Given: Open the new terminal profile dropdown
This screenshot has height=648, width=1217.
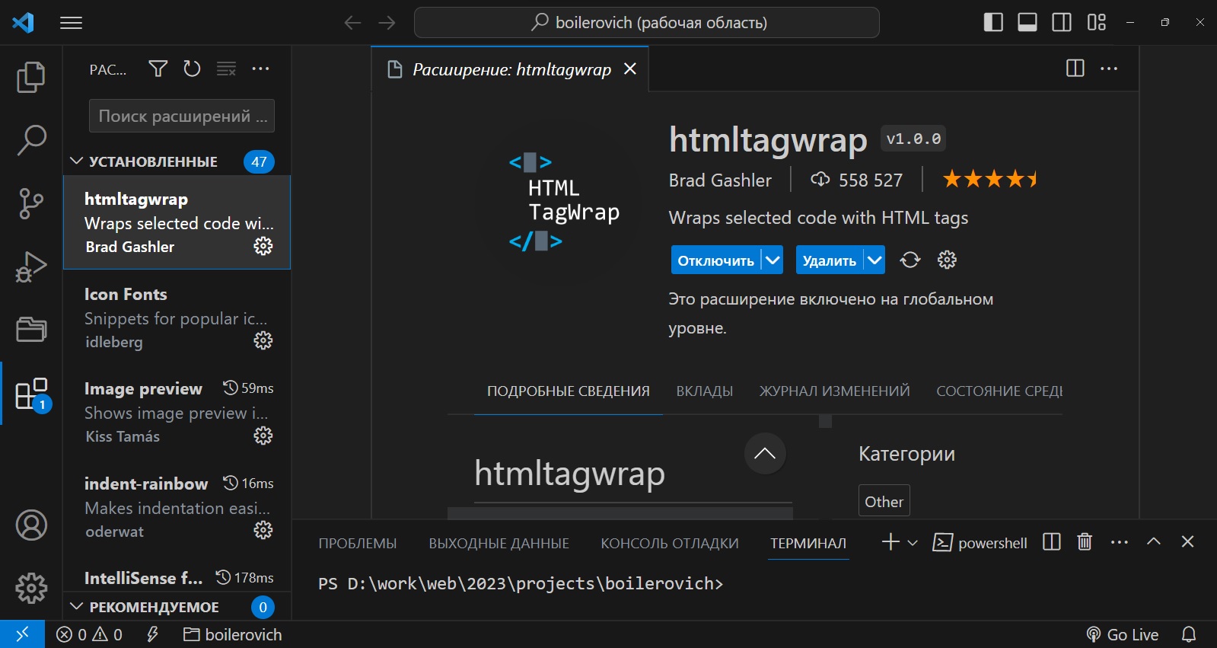Looking at the screenshot, I should click(913, 543).
